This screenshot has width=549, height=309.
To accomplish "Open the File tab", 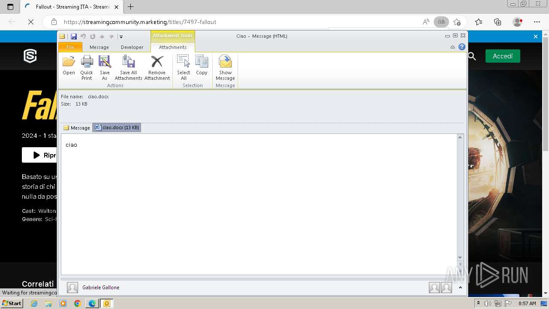I will pyautogui.click(x=70, y=47).
